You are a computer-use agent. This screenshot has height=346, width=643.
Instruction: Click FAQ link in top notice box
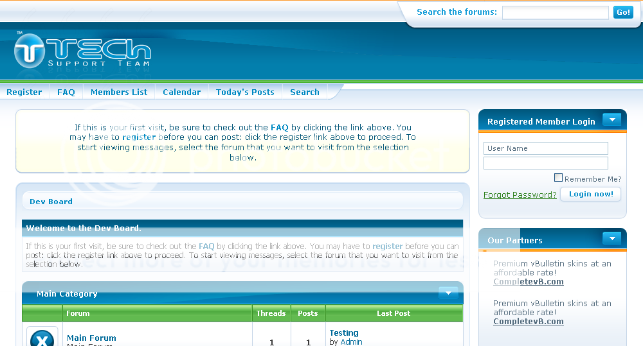pos(279,127)
